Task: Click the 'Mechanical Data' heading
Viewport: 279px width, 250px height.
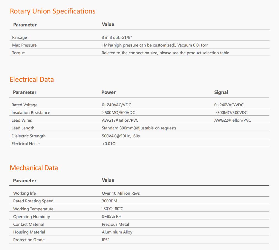Action: [34, 168]
